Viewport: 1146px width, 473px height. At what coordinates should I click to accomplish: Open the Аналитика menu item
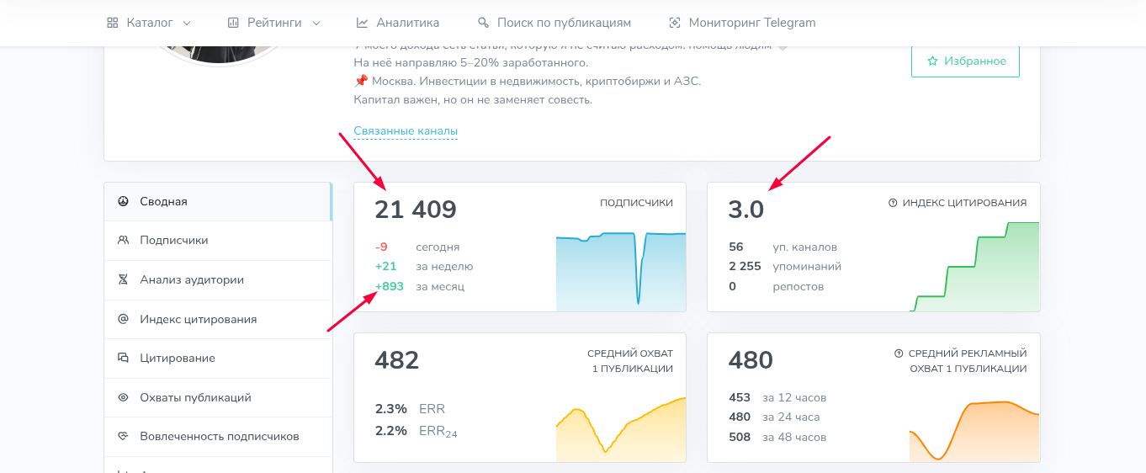(x=397, y=23)
